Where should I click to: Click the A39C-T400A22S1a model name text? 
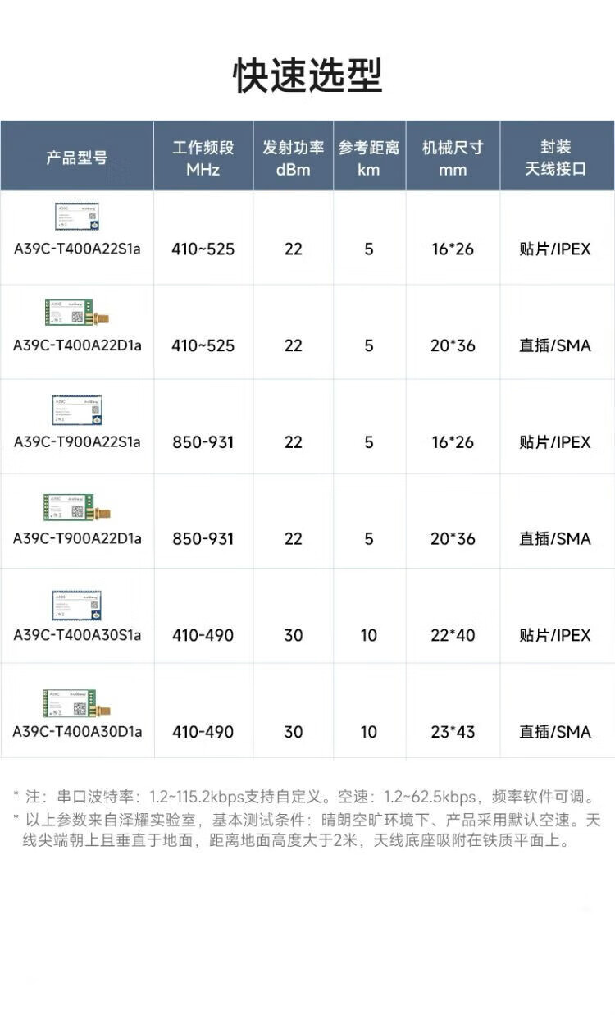tap(77, 249)
